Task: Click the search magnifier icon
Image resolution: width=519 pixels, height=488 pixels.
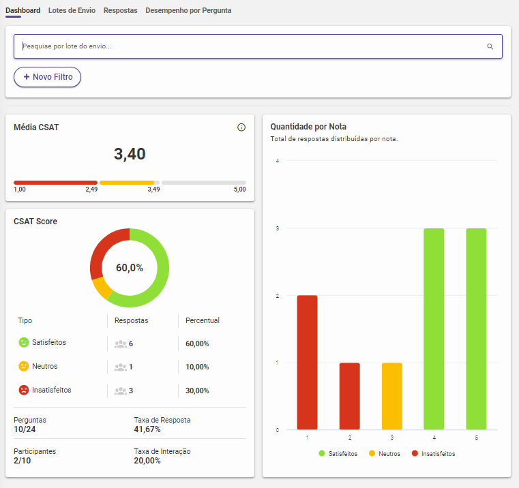Action: (x=490, y=46)
